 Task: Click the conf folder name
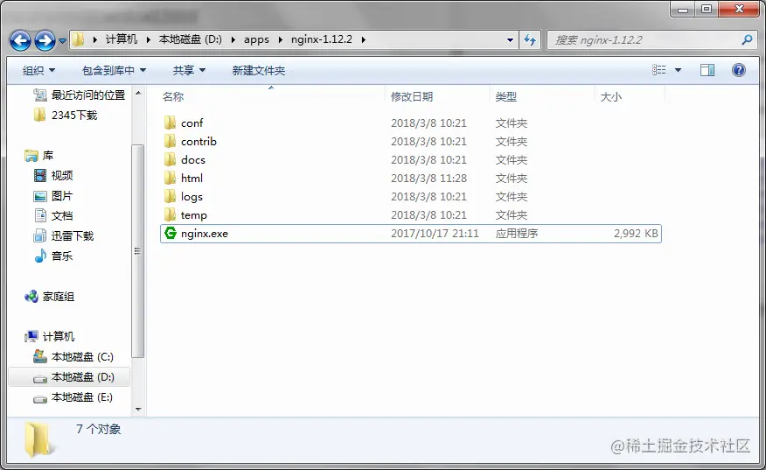click(x=192, y=123)
